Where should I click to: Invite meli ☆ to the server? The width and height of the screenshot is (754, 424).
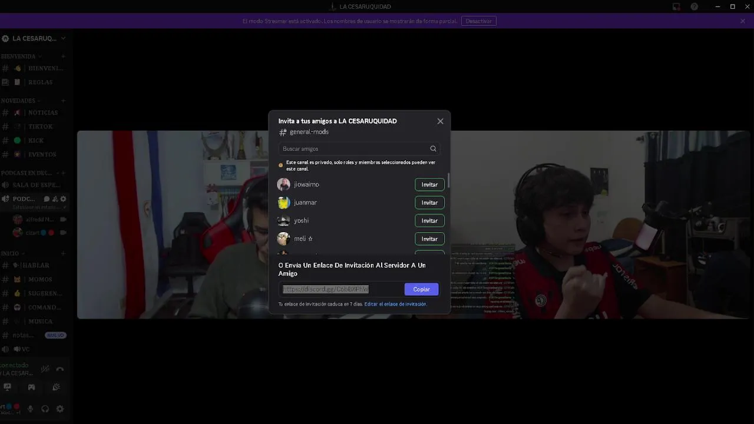coord(429,239)
